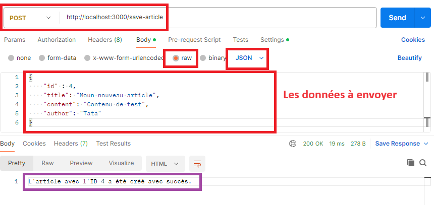Open the POST method dropdown
Viewport: 434px width, 205px height.
point(30,18)
